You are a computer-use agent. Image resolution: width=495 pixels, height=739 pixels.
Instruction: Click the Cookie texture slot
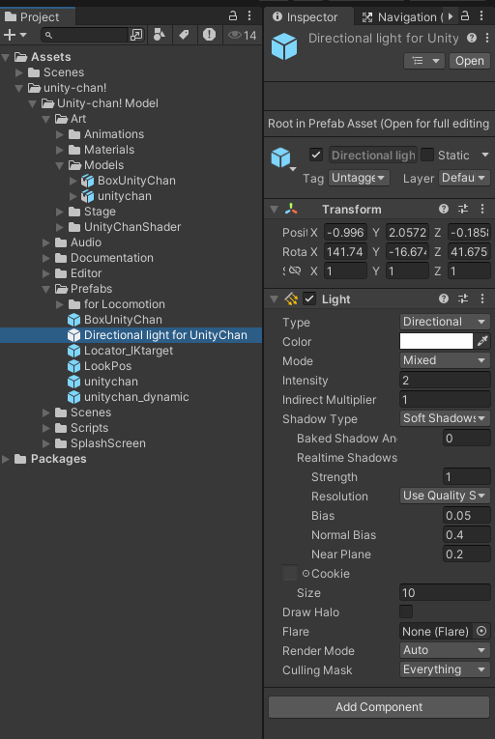[x=290, y=573]
